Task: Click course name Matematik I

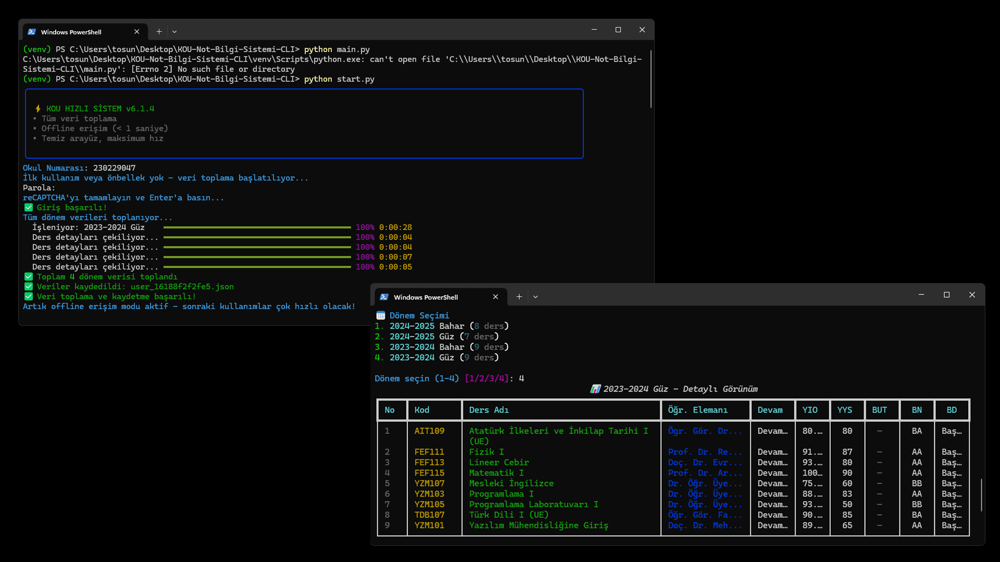Action: click(x=496, y=473)
